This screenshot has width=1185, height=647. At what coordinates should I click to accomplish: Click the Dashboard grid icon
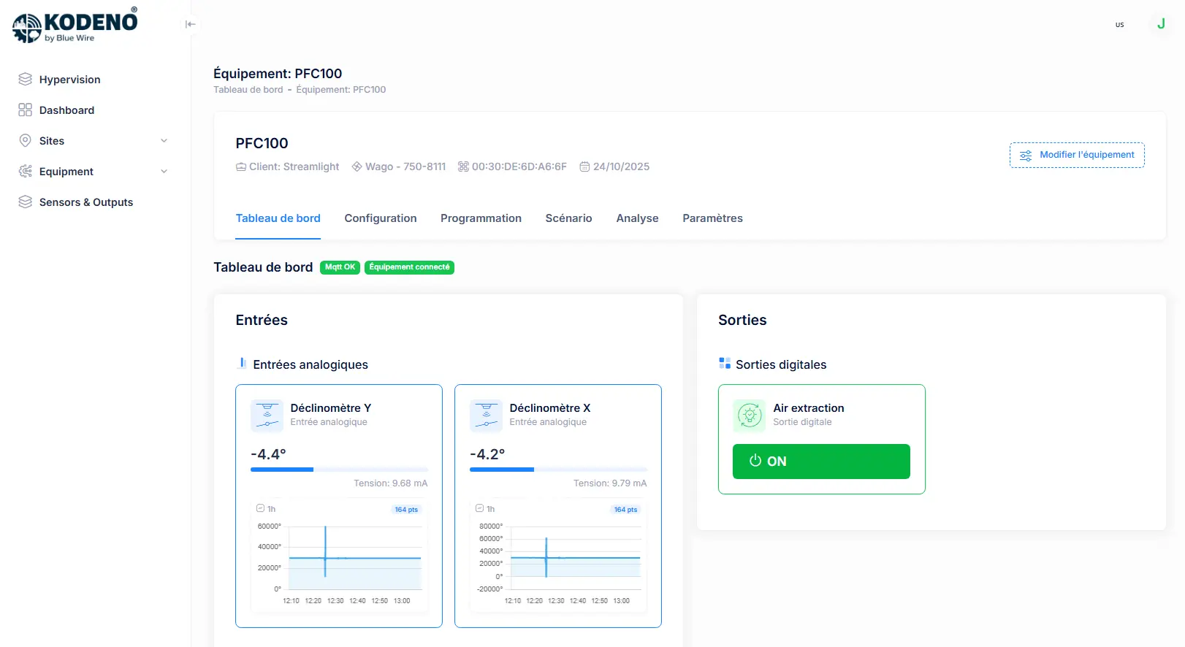(26, 110)
